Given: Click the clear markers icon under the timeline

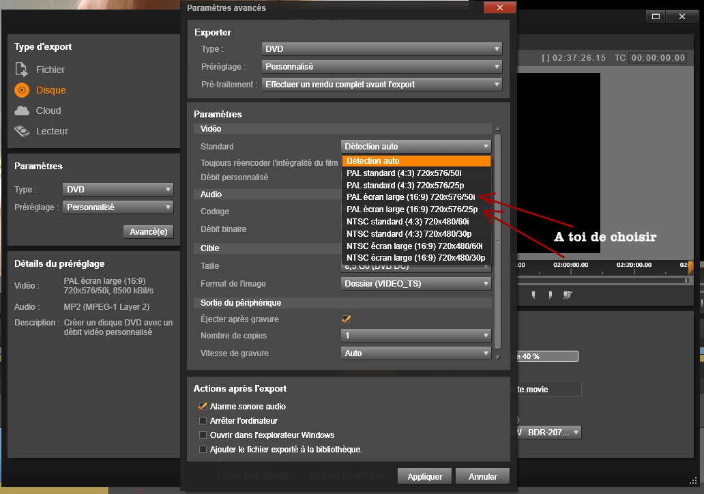Looking at the screenshot, I should pyautogui.click(x=567, y=295).
